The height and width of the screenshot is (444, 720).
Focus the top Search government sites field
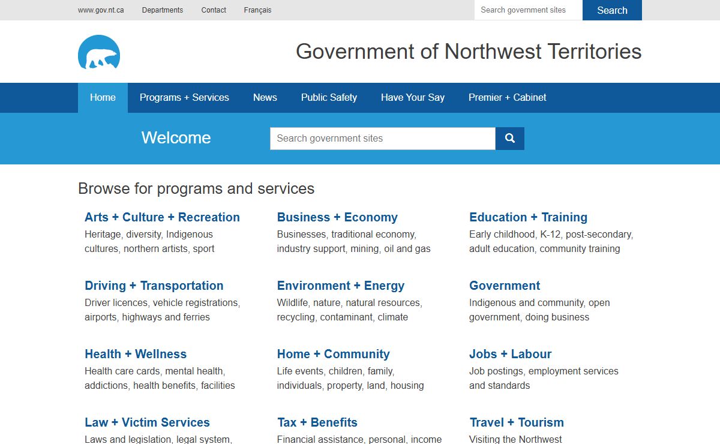coord(528,10)
